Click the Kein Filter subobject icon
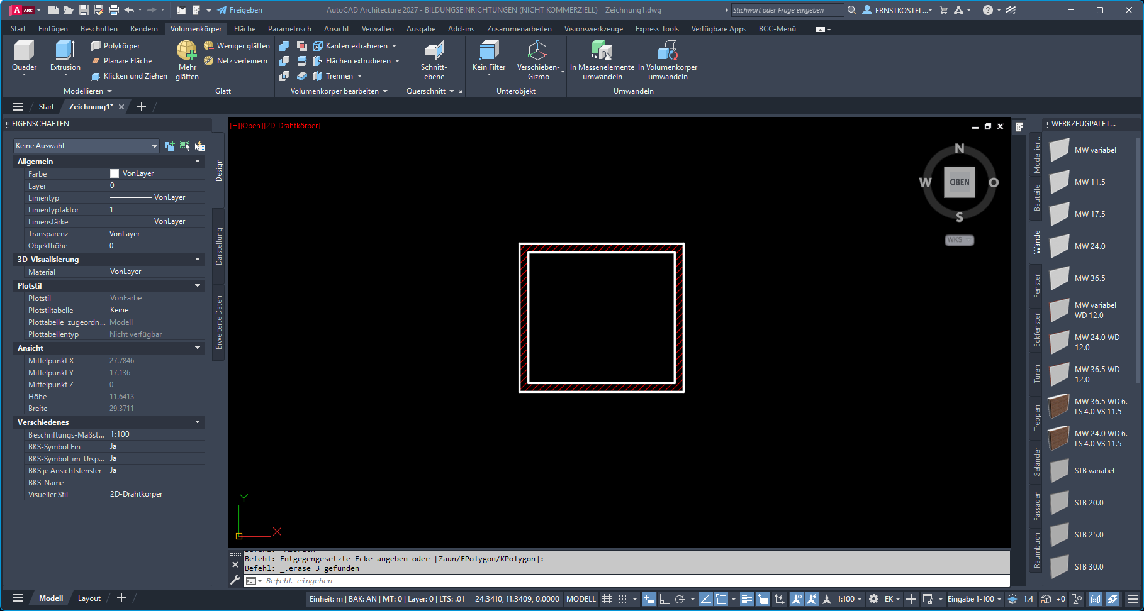Image resolution: width=1144 pixels, height=611 pixels. click(x=489, y=50)
